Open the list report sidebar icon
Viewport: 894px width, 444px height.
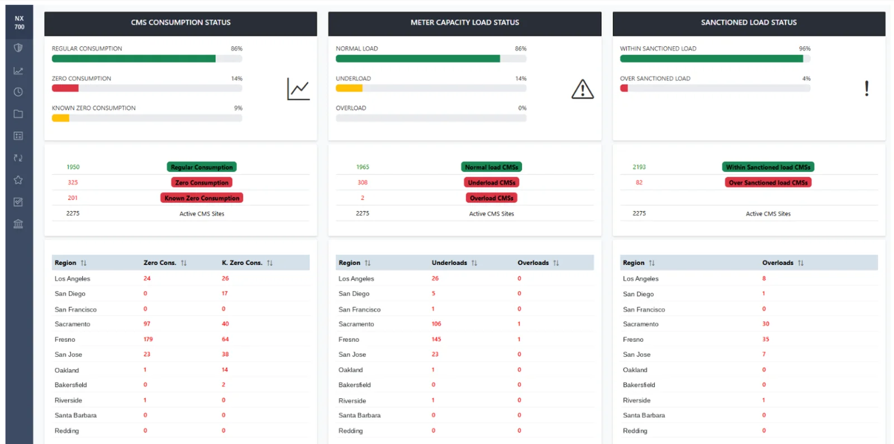pyautogui.click(x=18, y=136)
